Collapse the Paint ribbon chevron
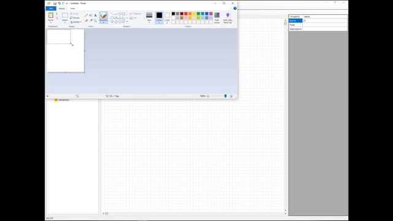Screen dimensions: 393x221 pos(231,9)
